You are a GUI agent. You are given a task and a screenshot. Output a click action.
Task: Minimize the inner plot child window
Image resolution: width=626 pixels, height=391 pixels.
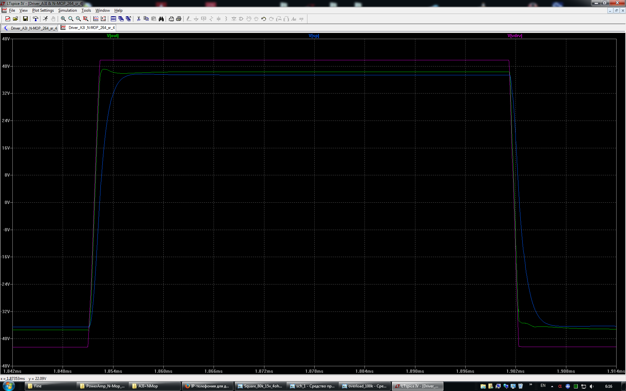click(x=610, y=10)
